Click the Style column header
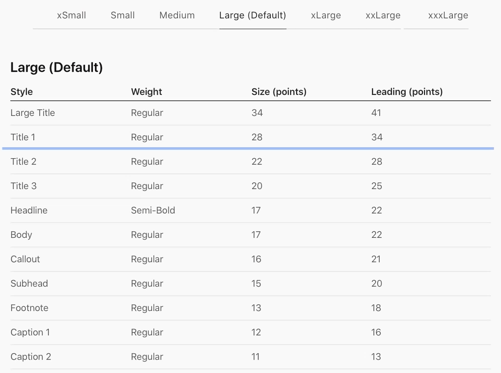501x373 pixels. coord(22,92)
